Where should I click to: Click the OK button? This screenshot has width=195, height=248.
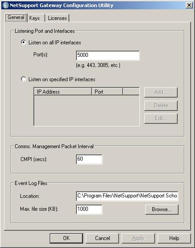point(66,238)
